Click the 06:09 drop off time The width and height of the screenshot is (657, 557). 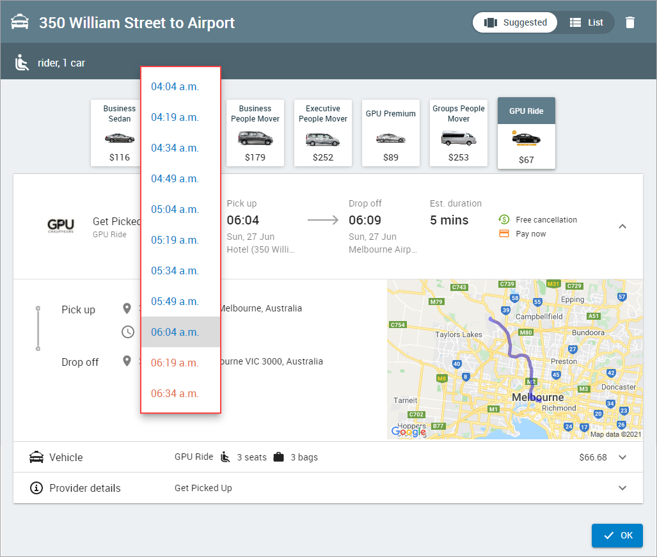(365, 220)
